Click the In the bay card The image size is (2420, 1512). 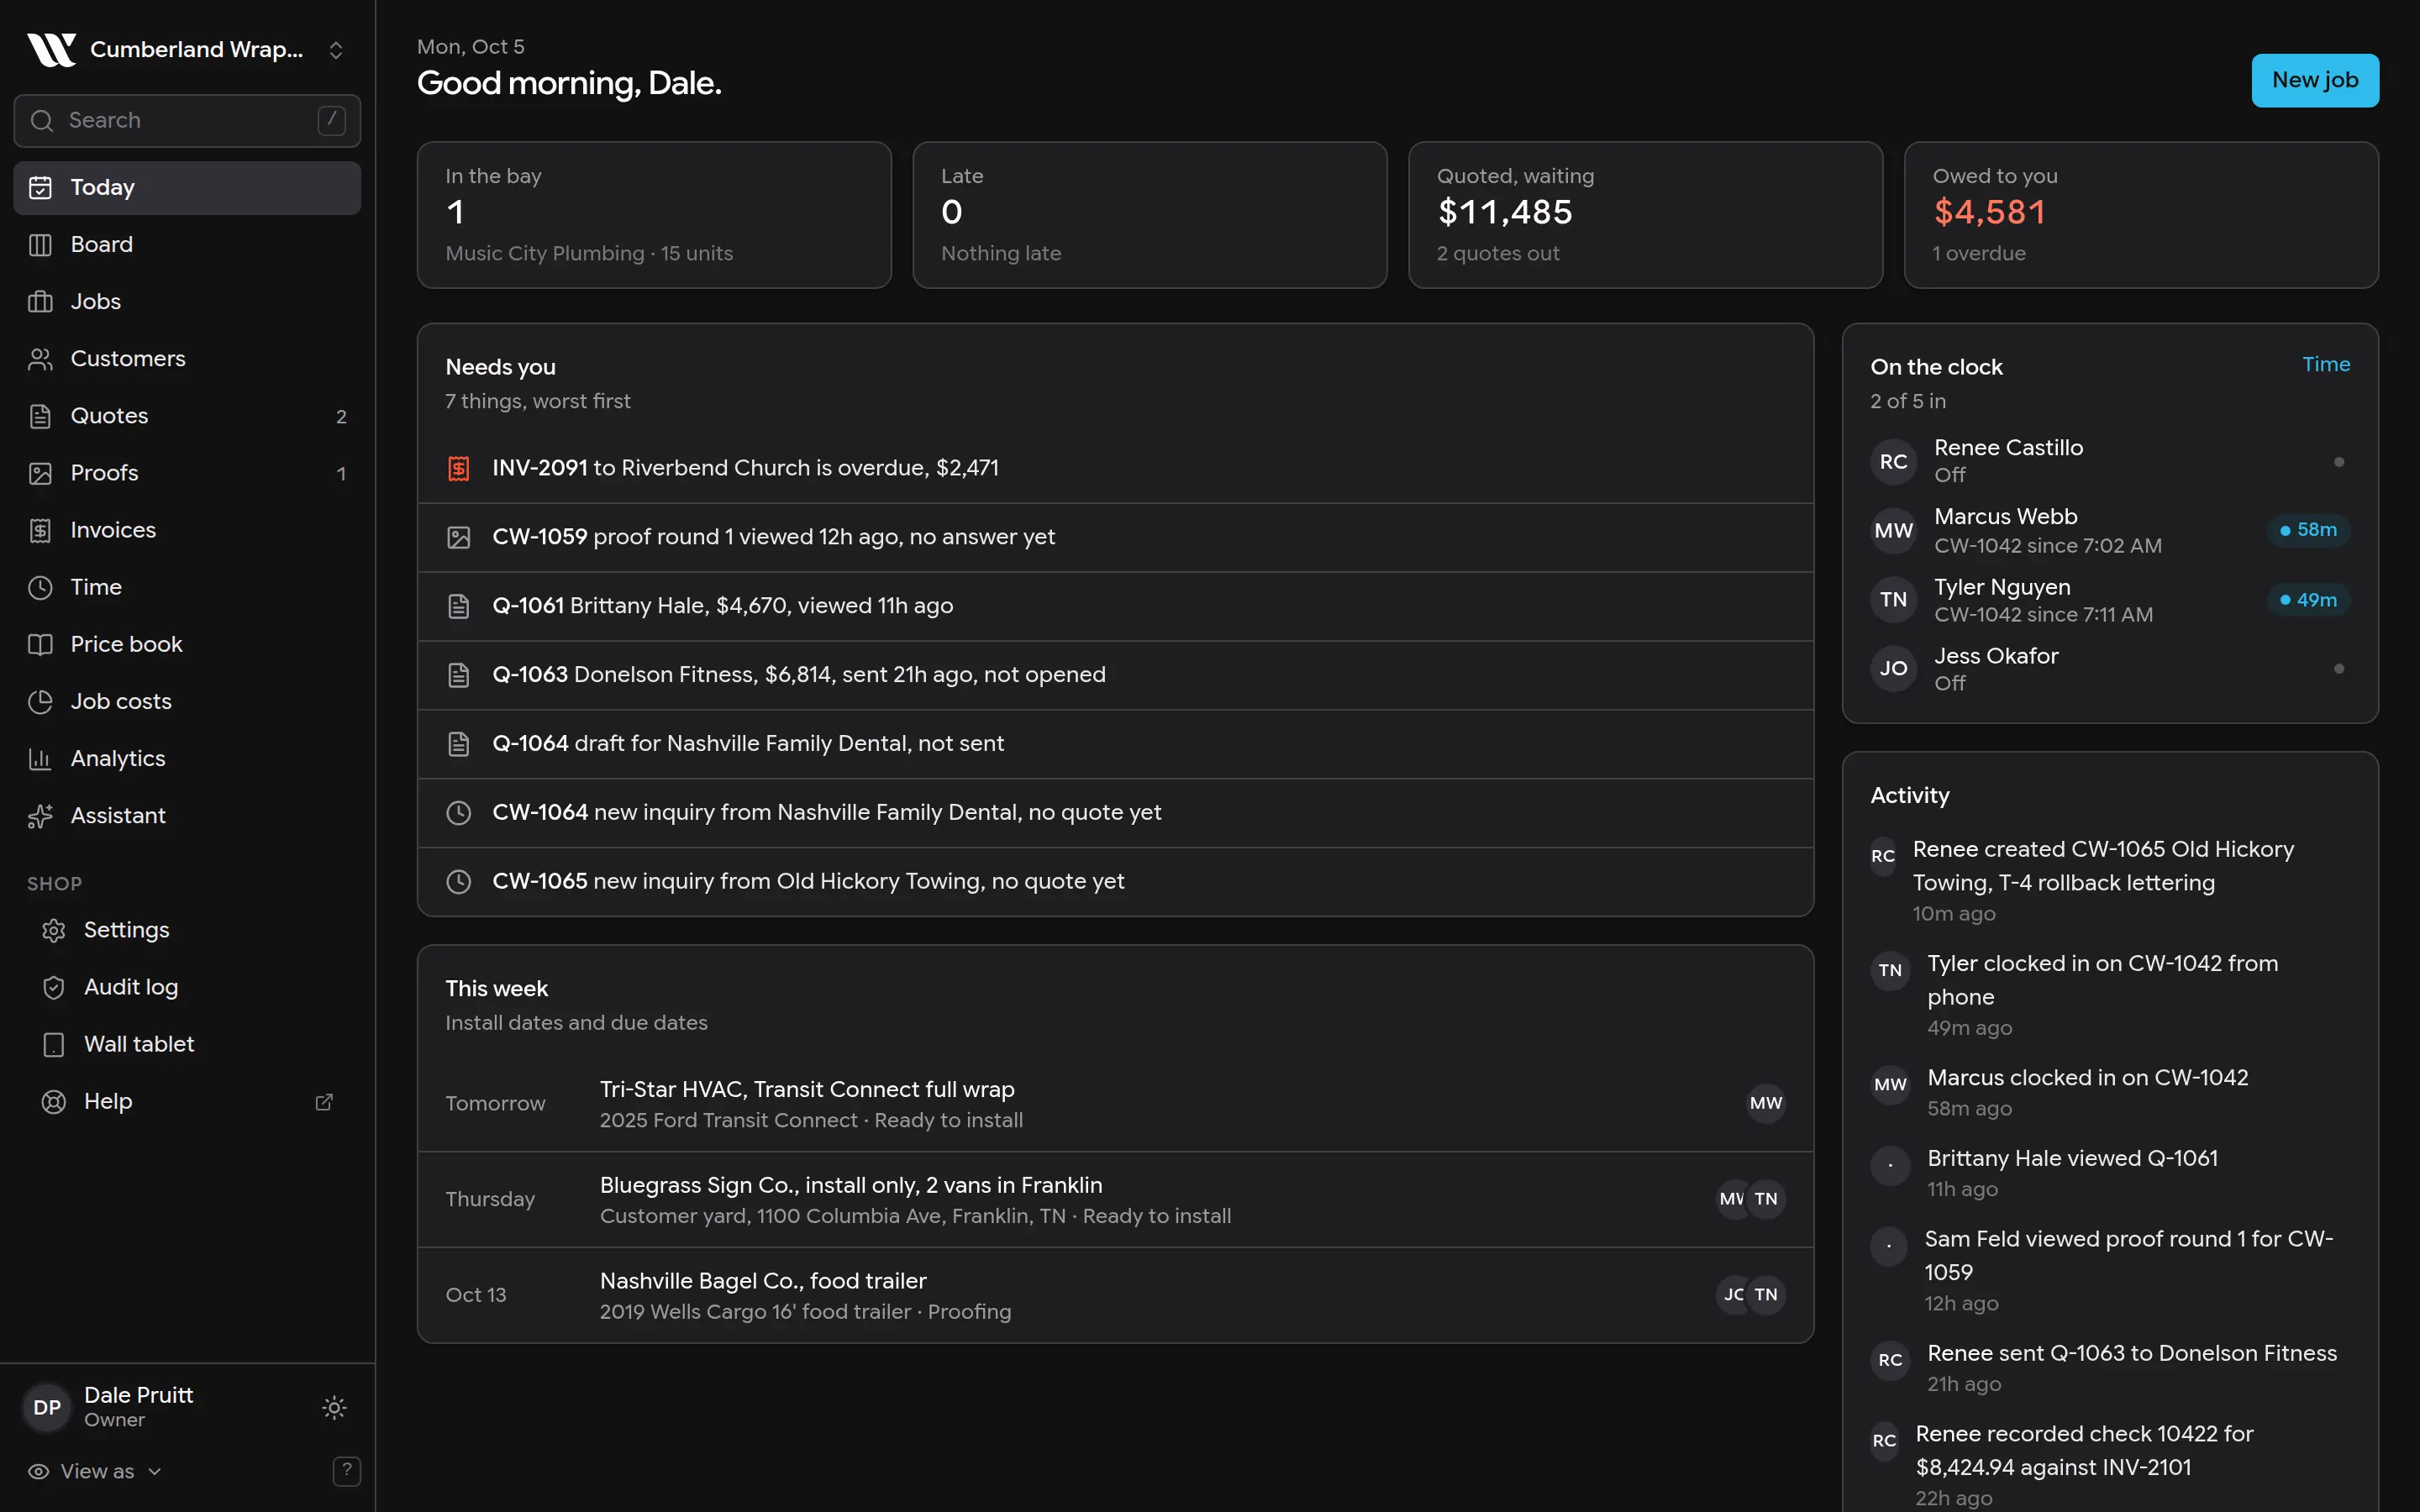coord(654,215)
